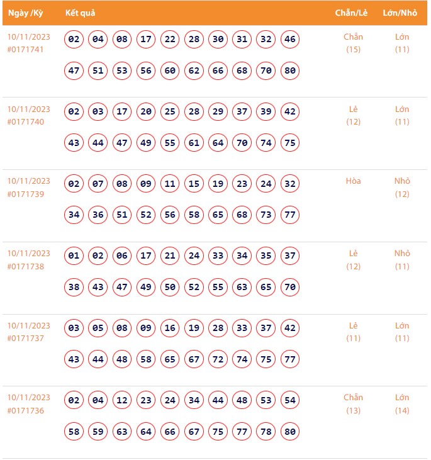Select the "Lớn/Nhỏ" column header

point(401,13)
